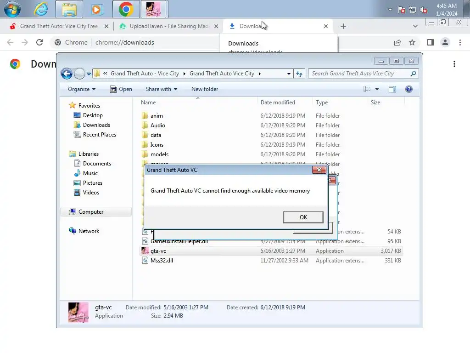Open the view options dropdown arrow
The height and width of the screenshot is (353, 470).
point(377,89)
